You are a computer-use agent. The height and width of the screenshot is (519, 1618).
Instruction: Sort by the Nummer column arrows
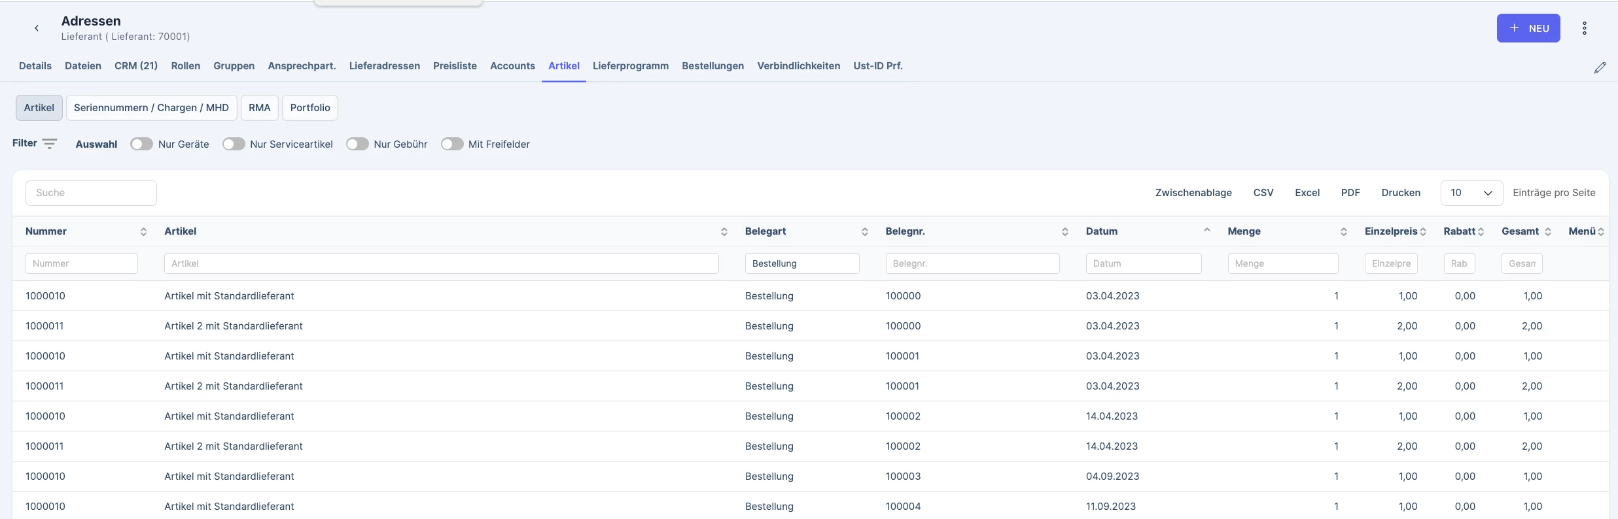tap(143, 231)
